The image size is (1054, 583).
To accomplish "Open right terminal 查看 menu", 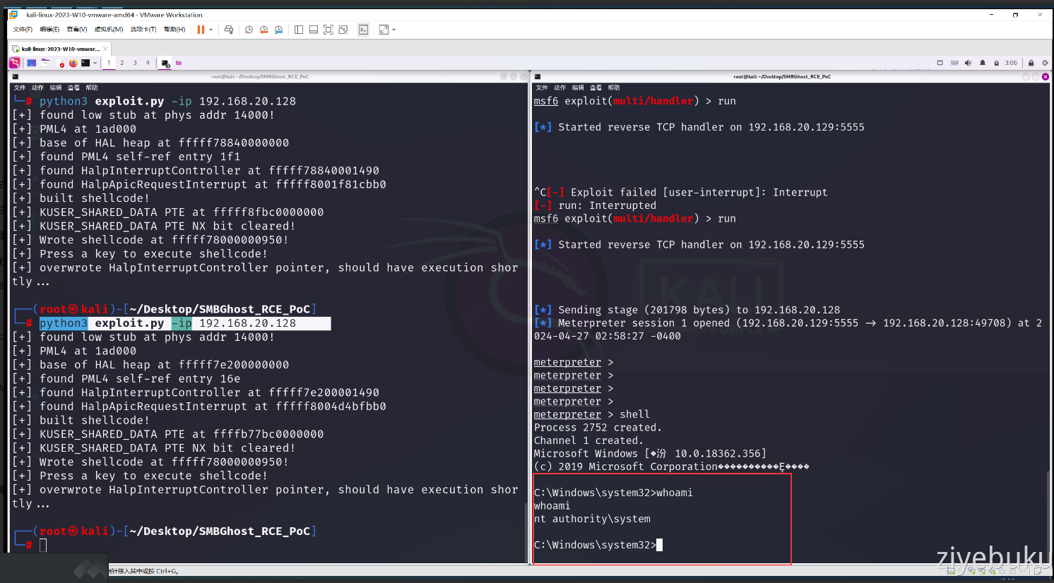I will click(596, 88).
